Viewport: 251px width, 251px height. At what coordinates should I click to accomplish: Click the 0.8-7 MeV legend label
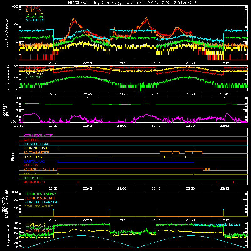coord(35,74)
